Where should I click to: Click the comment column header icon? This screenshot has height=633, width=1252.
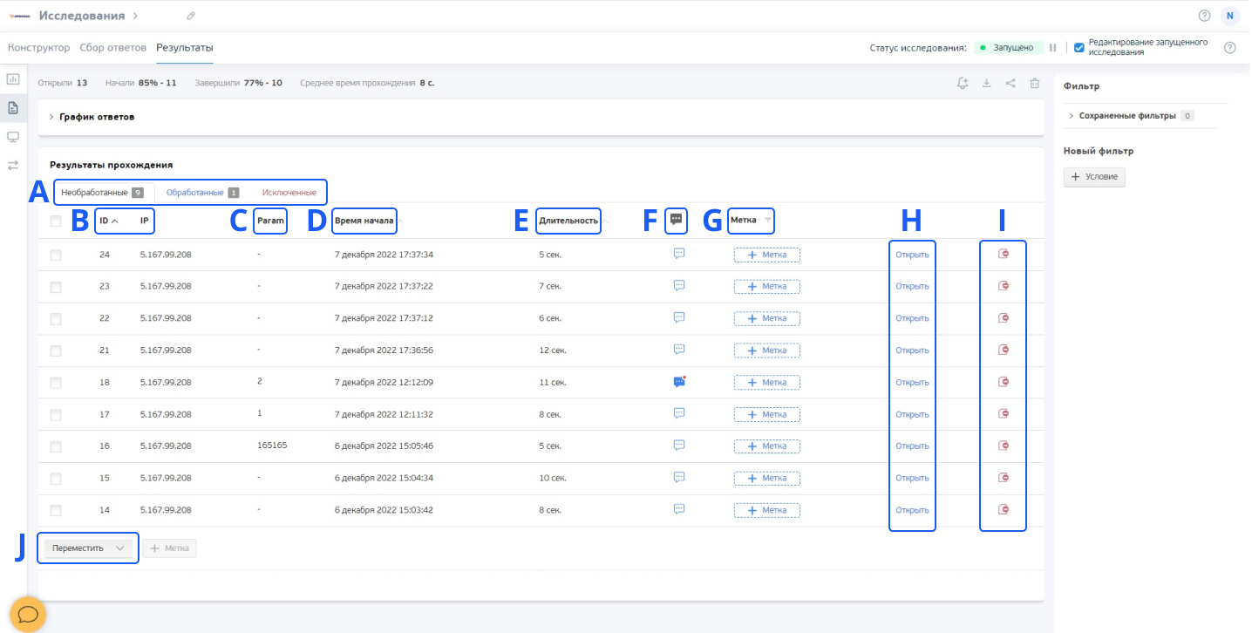[x=676, y=221]
